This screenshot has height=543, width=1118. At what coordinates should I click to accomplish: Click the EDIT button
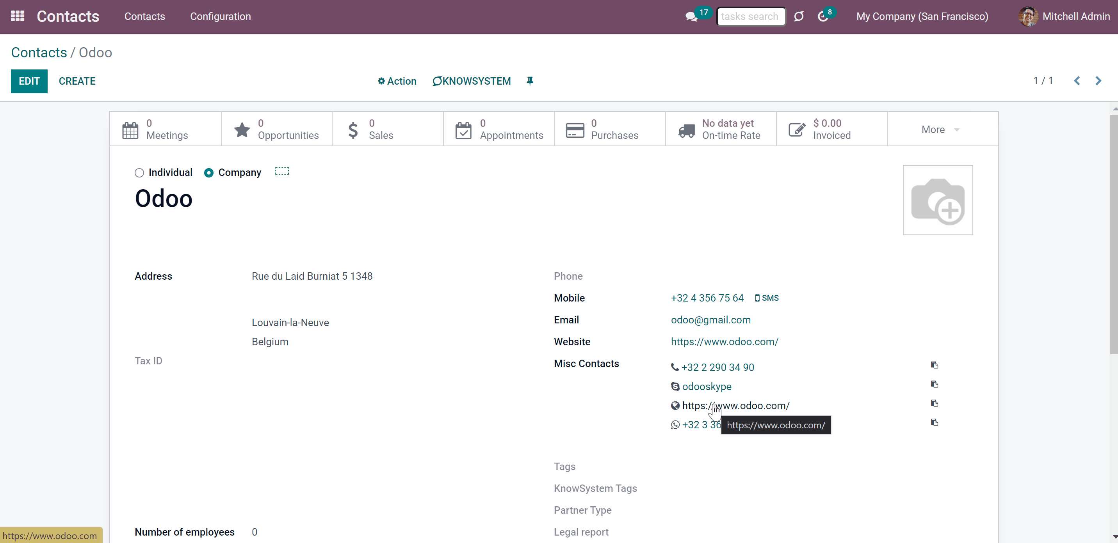[x=29, y=81]
